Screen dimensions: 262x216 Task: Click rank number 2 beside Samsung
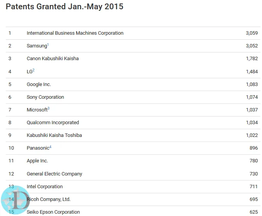pyautogui.click(x=10, y=46)
